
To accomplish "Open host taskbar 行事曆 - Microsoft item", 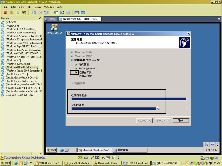I will coord(49,163).
